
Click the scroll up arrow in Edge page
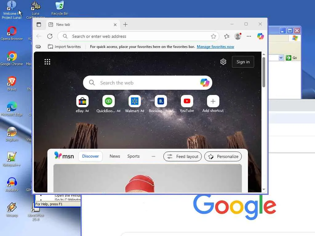pos(264,54)
